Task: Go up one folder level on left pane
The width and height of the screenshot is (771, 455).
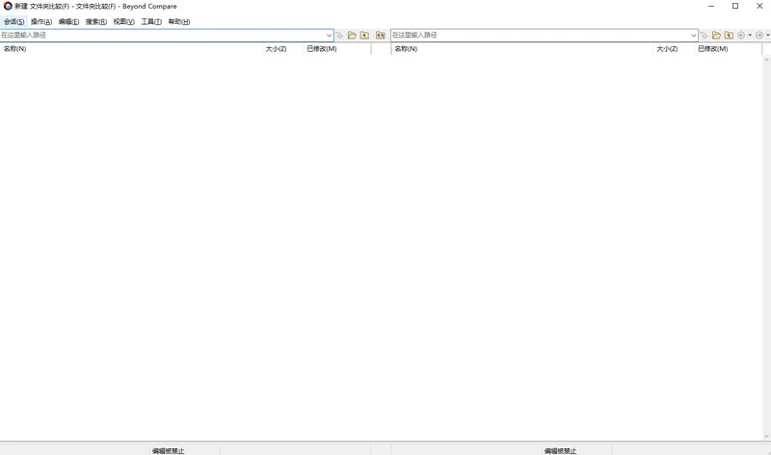Action: pos(364,36)
